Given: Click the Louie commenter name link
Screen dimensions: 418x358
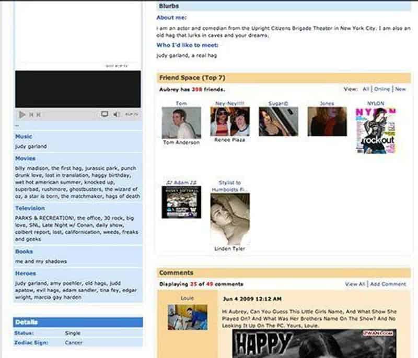Looking at the screenshot, I should coord(187,298).
